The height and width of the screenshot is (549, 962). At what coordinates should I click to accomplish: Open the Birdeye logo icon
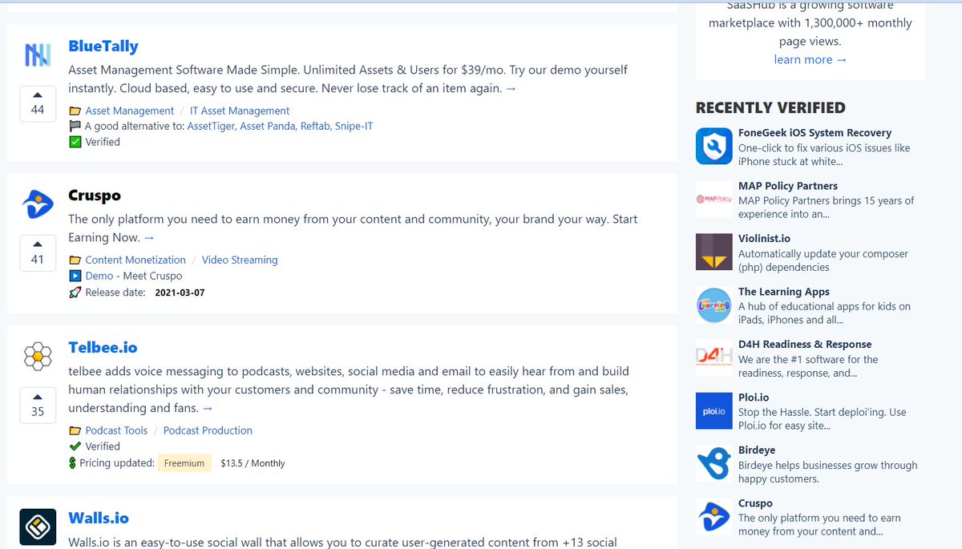click(713, 463)
